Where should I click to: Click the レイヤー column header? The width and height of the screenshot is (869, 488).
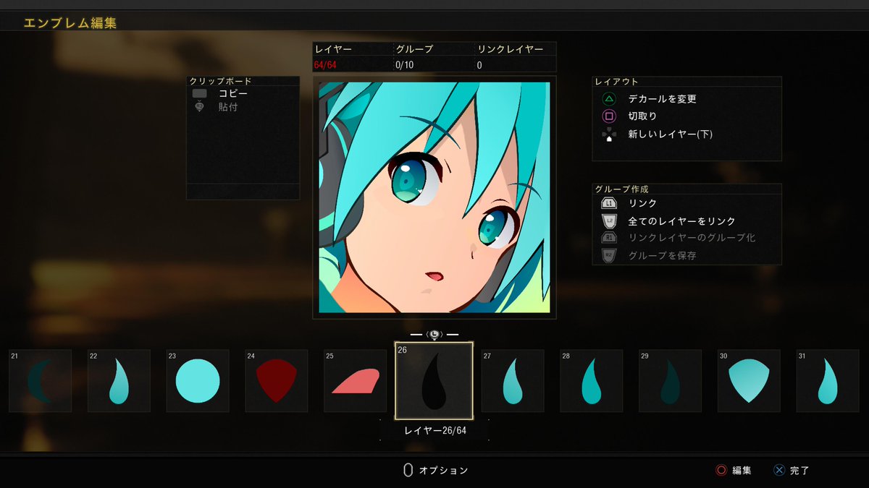[333, 49]
